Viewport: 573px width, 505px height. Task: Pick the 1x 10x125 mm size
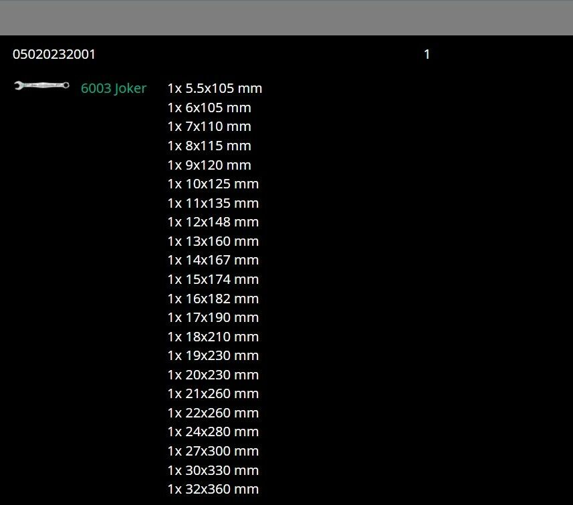pos(213,184)
